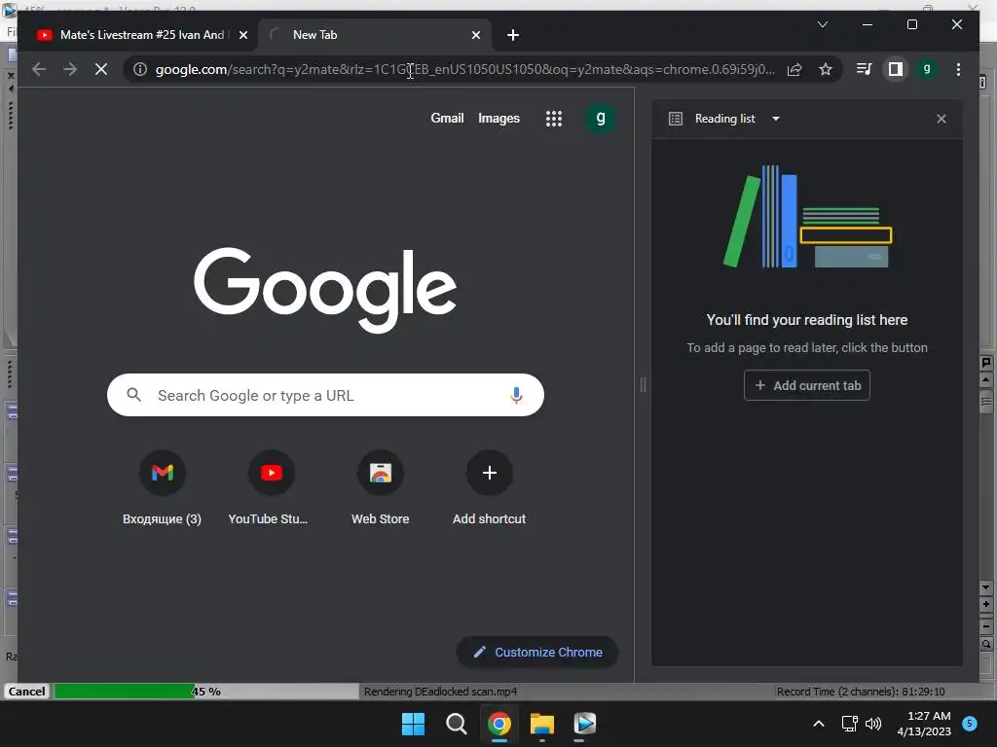
Task: Open the Images link
Action: tap(498, 118)
